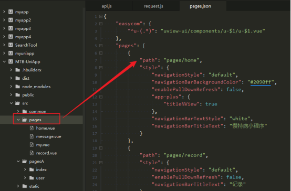
Task: Fold the easycom block at line 2
Action: pyautogui.click(x=101, y=24)
